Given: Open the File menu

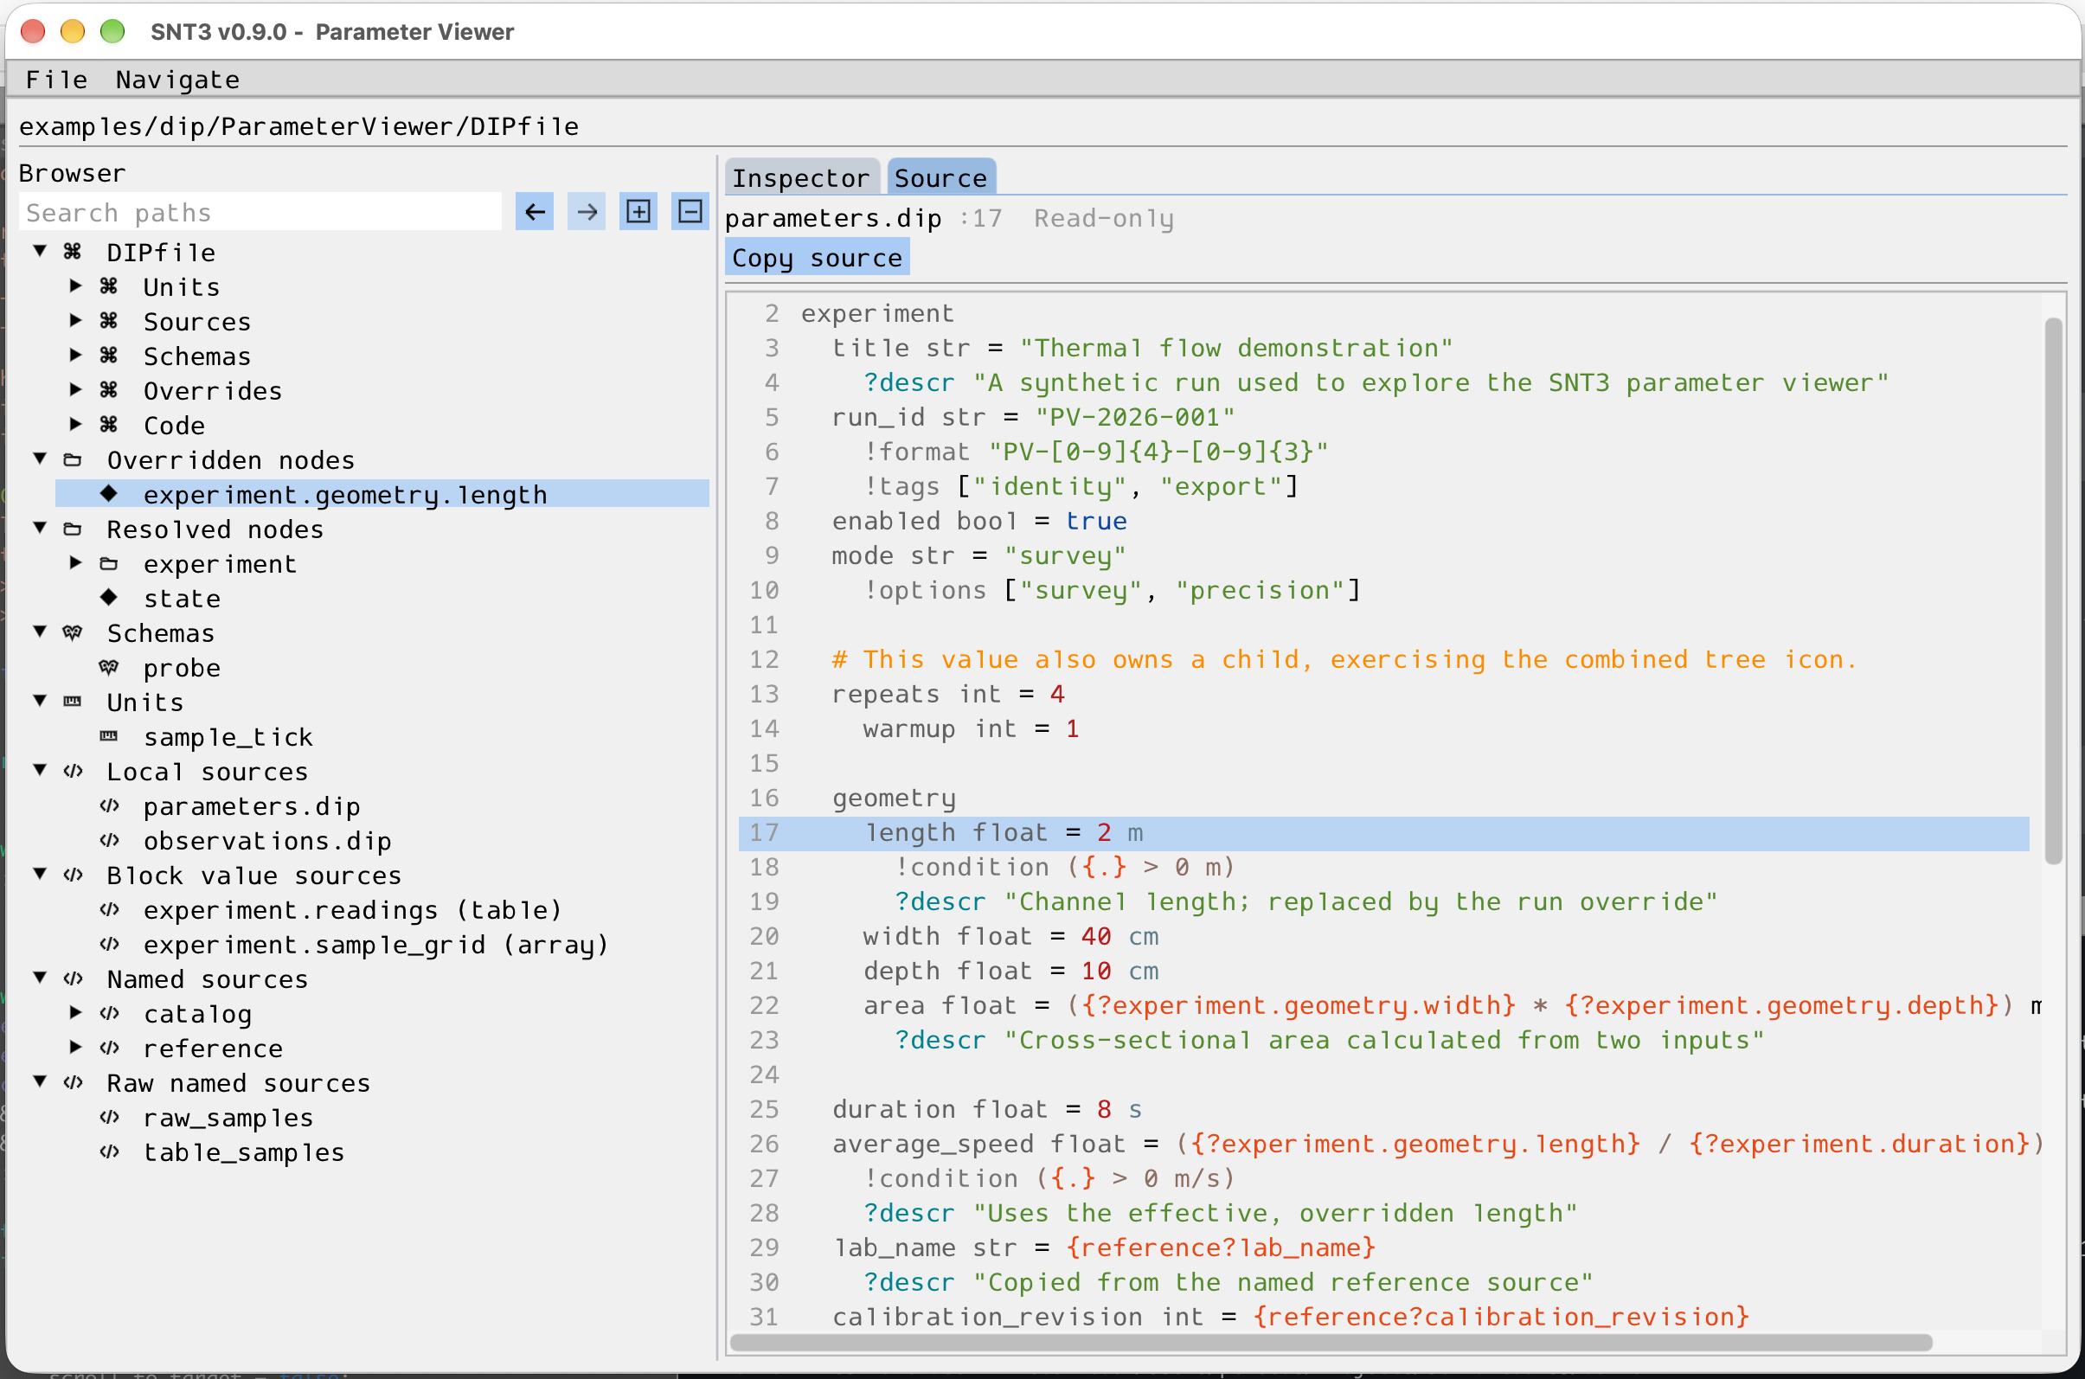Looking at the screenshot, I should 56,79.
